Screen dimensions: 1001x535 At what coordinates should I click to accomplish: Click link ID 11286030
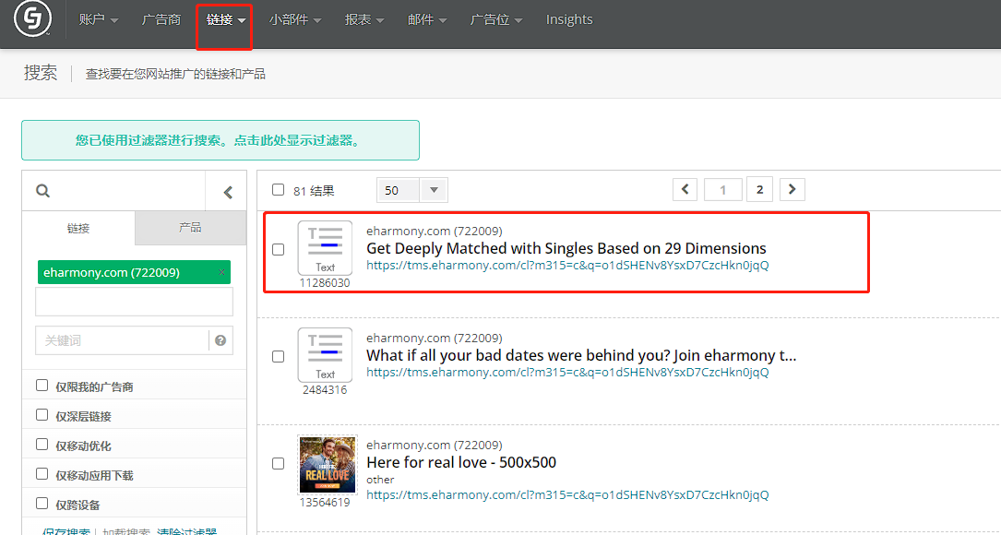tap(325, 283)
